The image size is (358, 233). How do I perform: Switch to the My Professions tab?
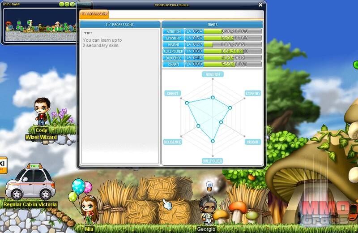click(94, 14)
